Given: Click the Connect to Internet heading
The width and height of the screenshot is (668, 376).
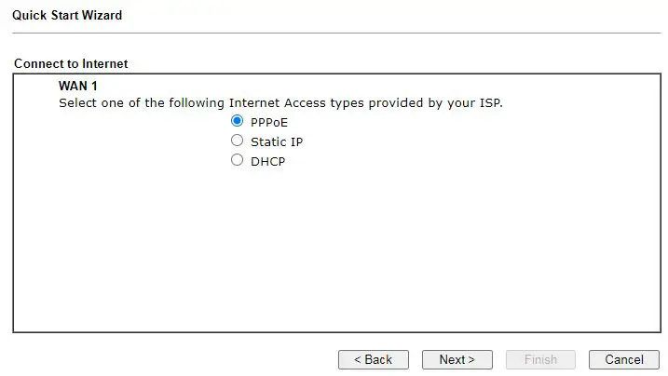Looking at the screenshot, I should point(71,64).
